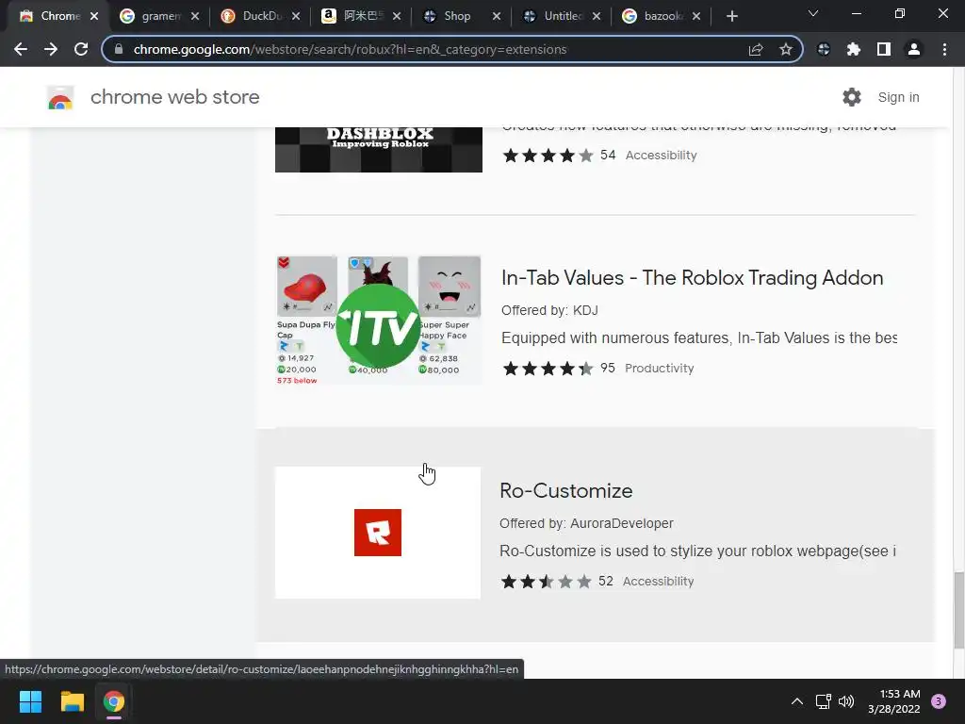
Task: Click Accessibility label under Ro-Customize
Action: (658, 581)
